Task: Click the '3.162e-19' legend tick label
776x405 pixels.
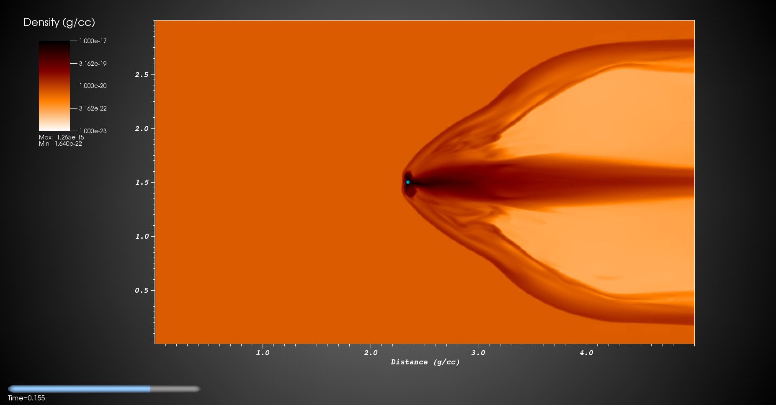Action: (93, 64)
